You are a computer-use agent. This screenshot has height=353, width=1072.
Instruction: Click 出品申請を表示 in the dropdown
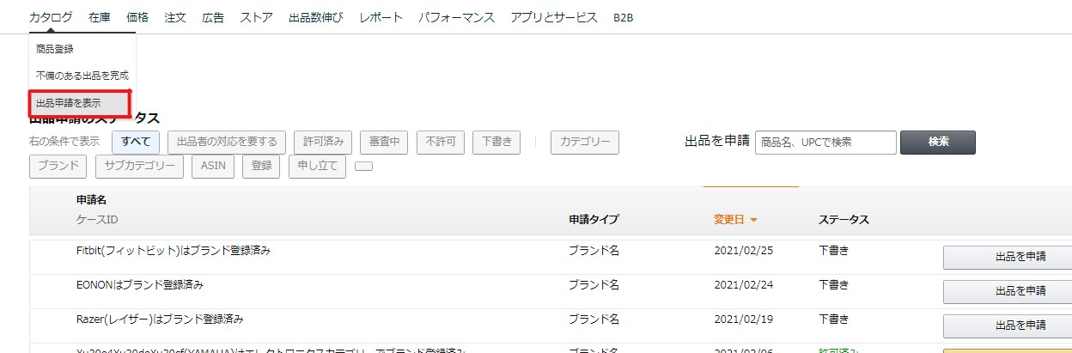[69, 103]
